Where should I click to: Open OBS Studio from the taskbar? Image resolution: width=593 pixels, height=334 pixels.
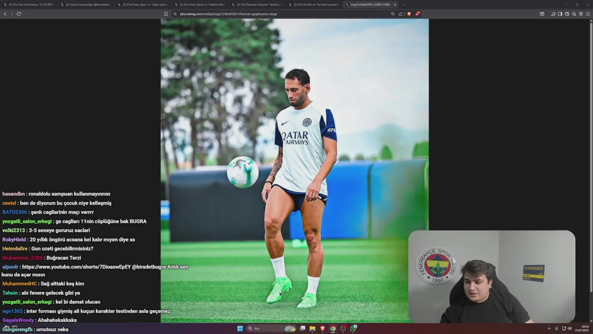click(x=343, y=328)
